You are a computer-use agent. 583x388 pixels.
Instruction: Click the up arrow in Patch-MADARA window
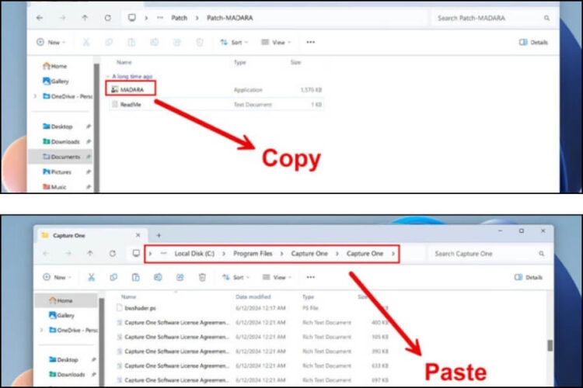85,18
